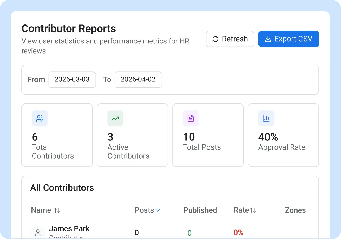Viewport: 341px width, 239px height.
Task: Click the refresh arrows icon inside Refresh button
Action: click(x=215, y=39)
